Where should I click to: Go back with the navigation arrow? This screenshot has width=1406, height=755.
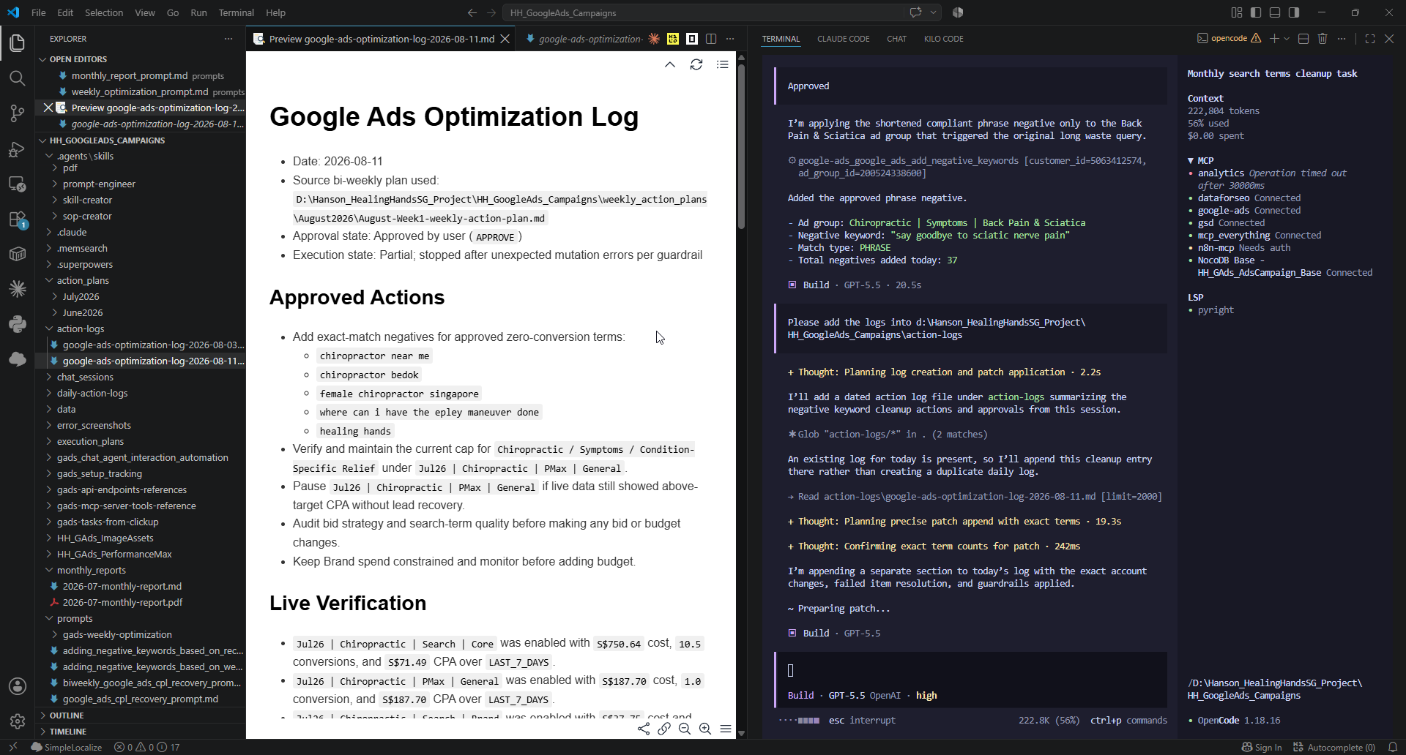click(x=472, y=12)
